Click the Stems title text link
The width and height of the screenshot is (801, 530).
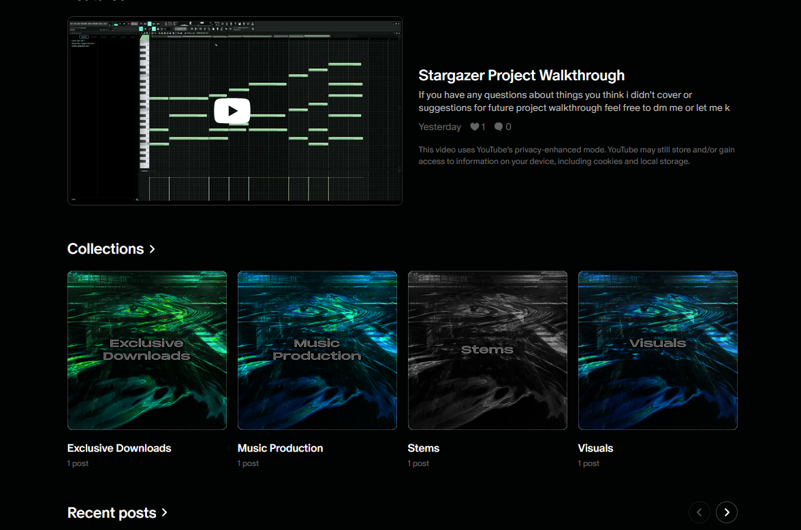(x=424, y=448)
